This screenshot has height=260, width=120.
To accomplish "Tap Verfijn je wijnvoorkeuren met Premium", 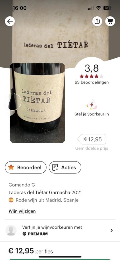I will [x=52, y=230].
